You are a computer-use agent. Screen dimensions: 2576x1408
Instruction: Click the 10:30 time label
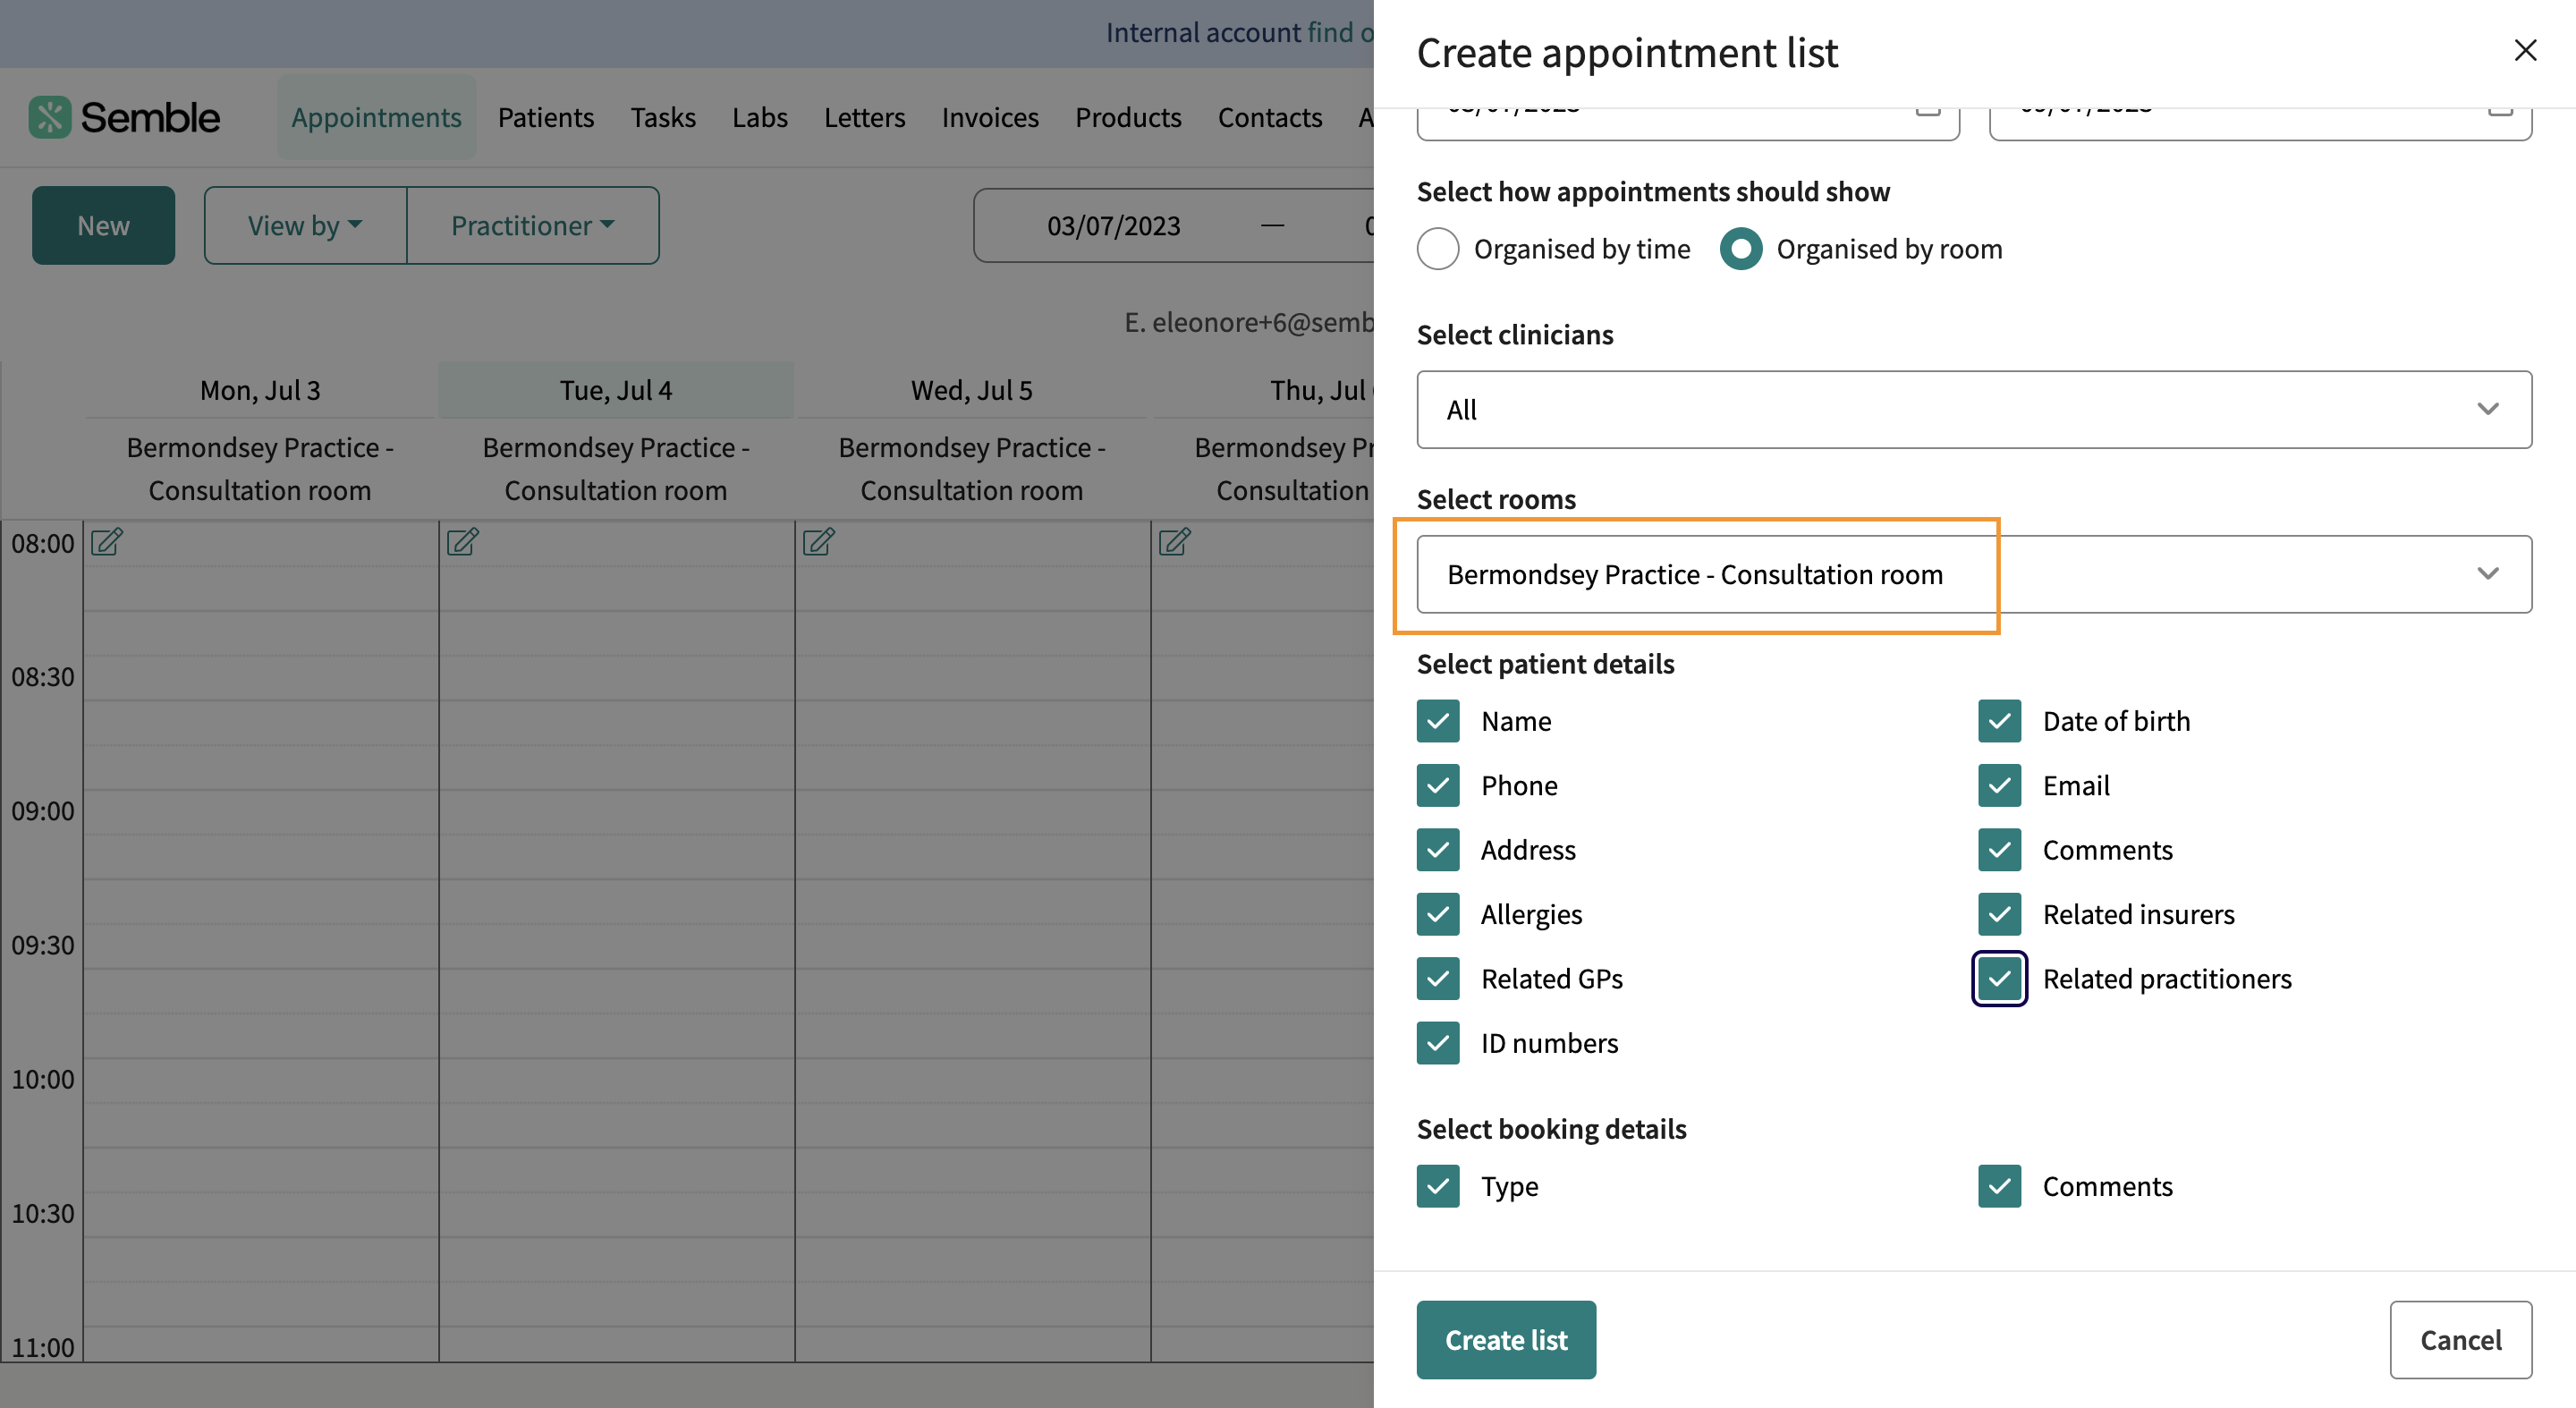[43, 1213]
